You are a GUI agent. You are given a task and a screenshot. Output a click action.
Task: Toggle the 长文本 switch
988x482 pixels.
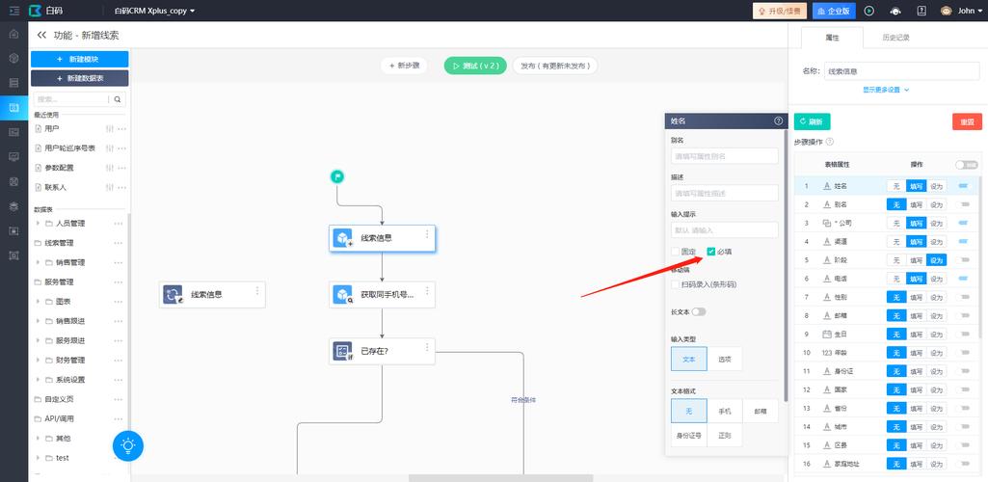(699, 312)
